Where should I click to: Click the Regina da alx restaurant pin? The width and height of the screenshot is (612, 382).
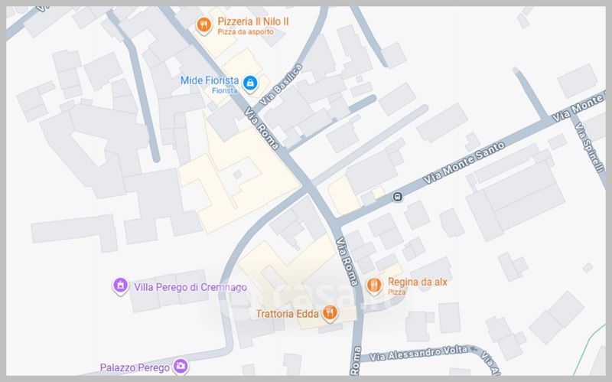[374, 285]
